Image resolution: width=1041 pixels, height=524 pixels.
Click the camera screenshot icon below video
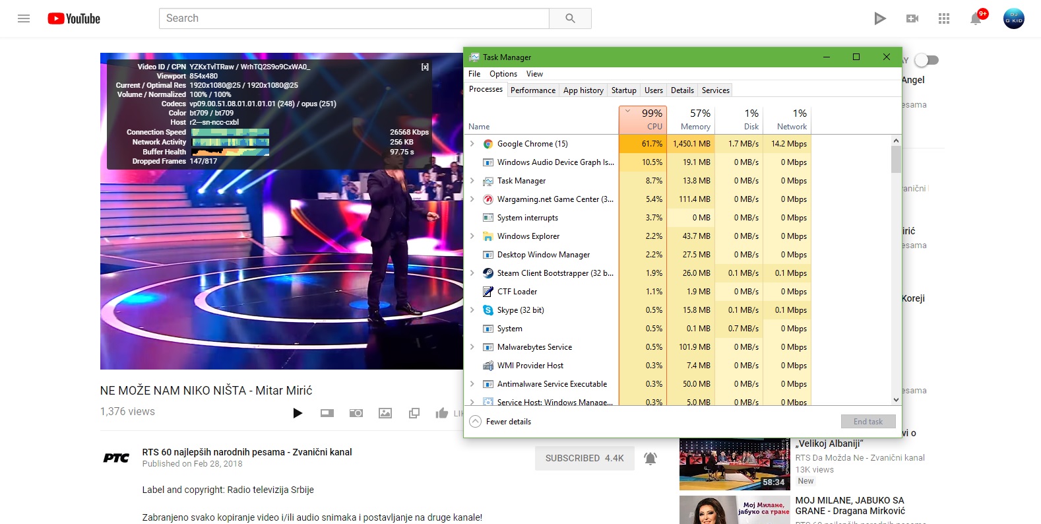[x=356, y=413]
